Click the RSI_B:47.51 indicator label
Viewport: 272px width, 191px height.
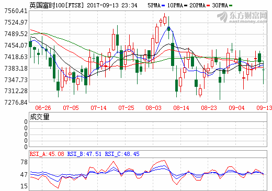click(84, 154)
